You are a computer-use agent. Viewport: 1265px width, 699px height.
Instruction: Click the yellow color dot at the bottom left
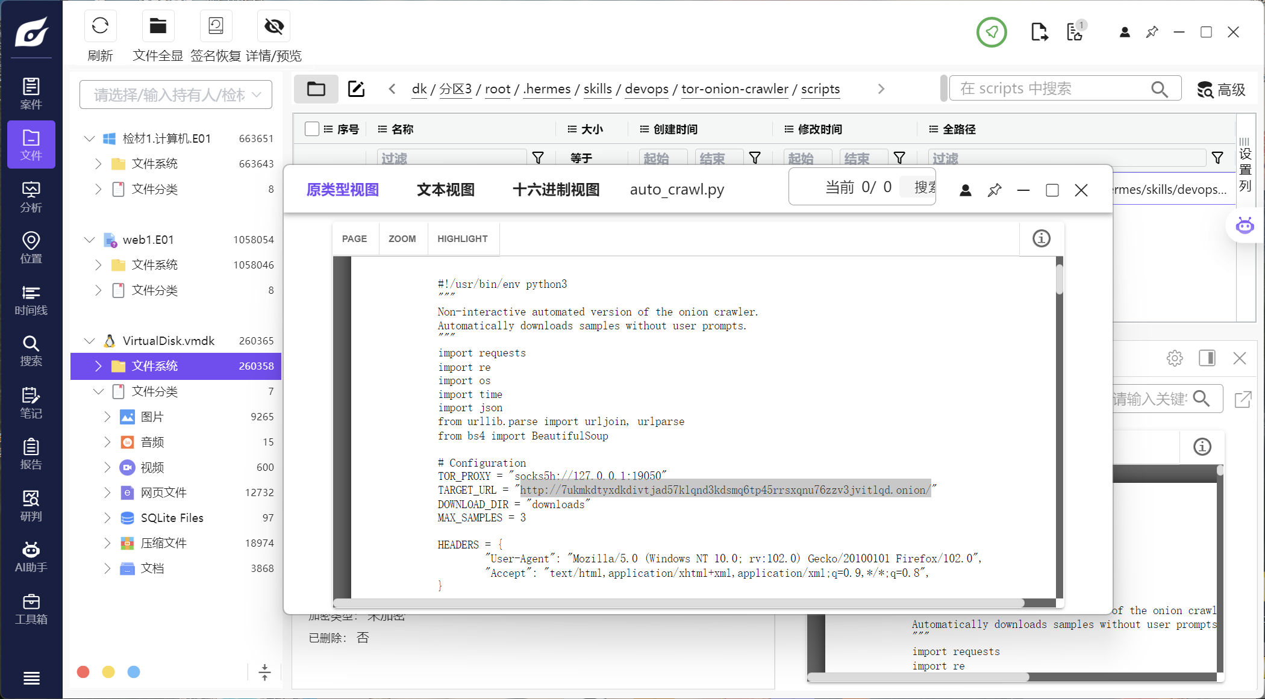108,672
